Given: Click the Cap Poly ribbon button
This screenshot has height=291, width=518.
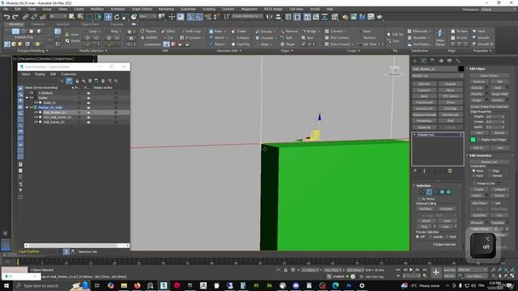Looking at the screenshot, I should coord(240,44).
